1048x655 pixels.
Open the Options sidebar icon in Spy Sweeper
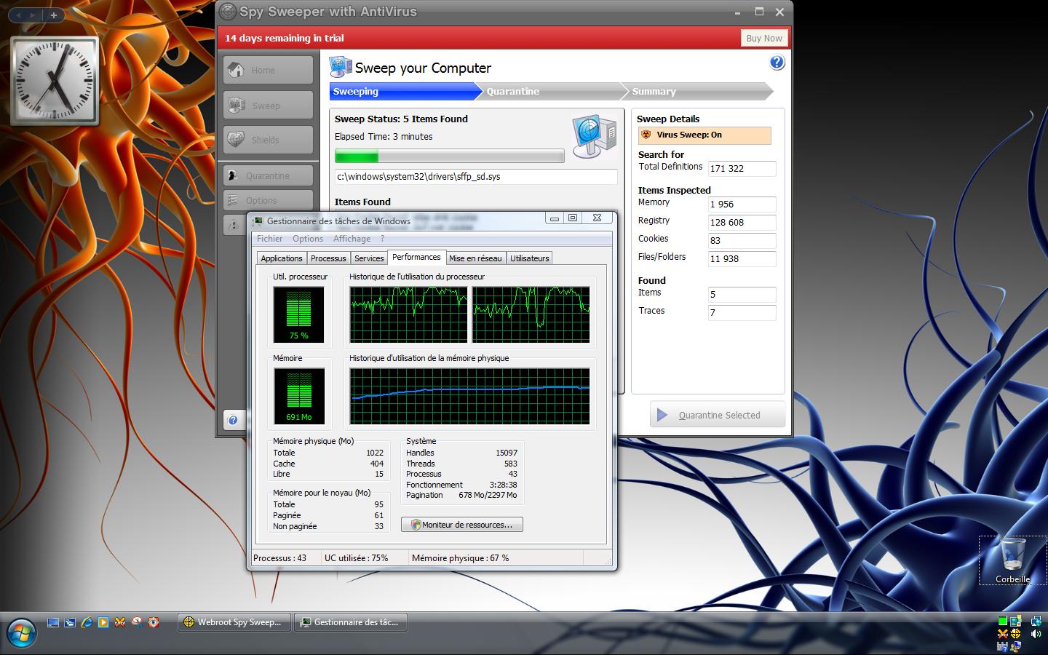point(233,200)
